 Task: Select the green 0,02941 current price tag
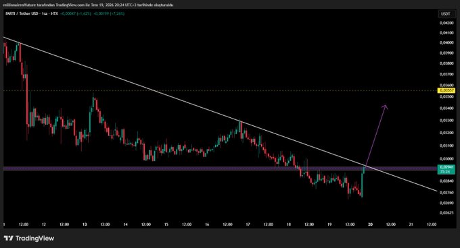446,169
